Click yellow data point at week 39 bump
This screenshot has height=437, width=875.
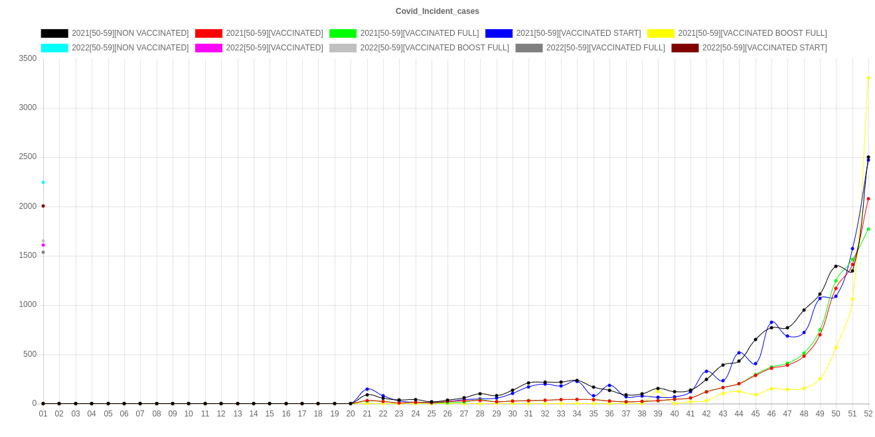[x=658, y=392]
